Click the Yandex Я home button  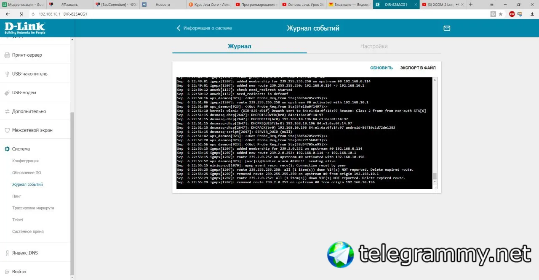21,14
